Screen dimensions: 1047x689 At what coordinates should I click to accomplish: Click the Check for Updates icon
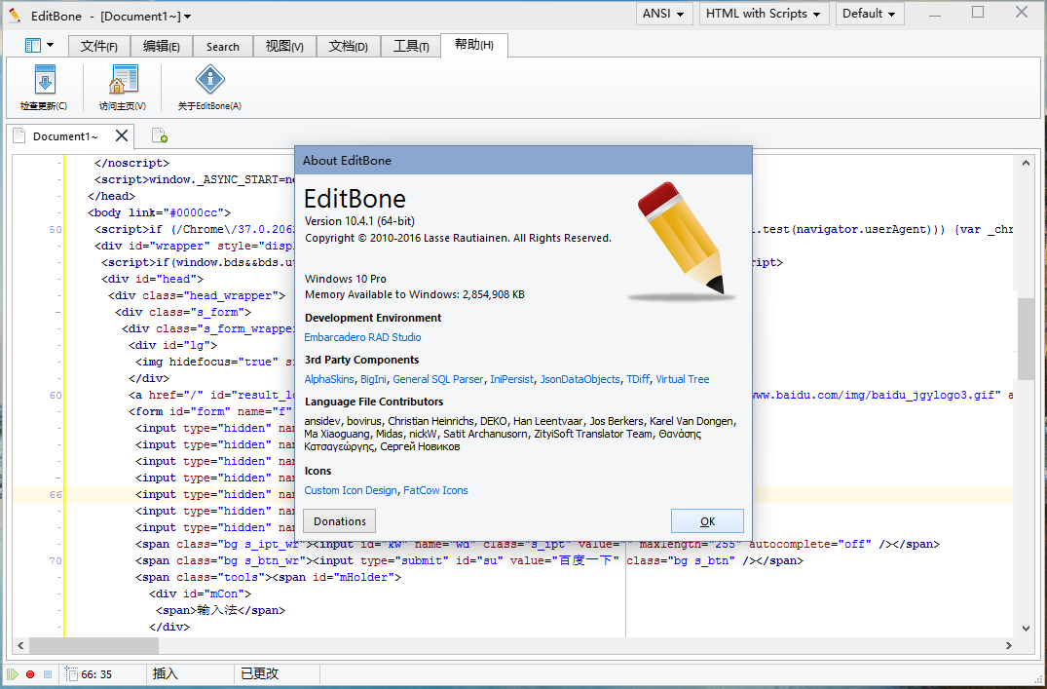click(44, 81)
